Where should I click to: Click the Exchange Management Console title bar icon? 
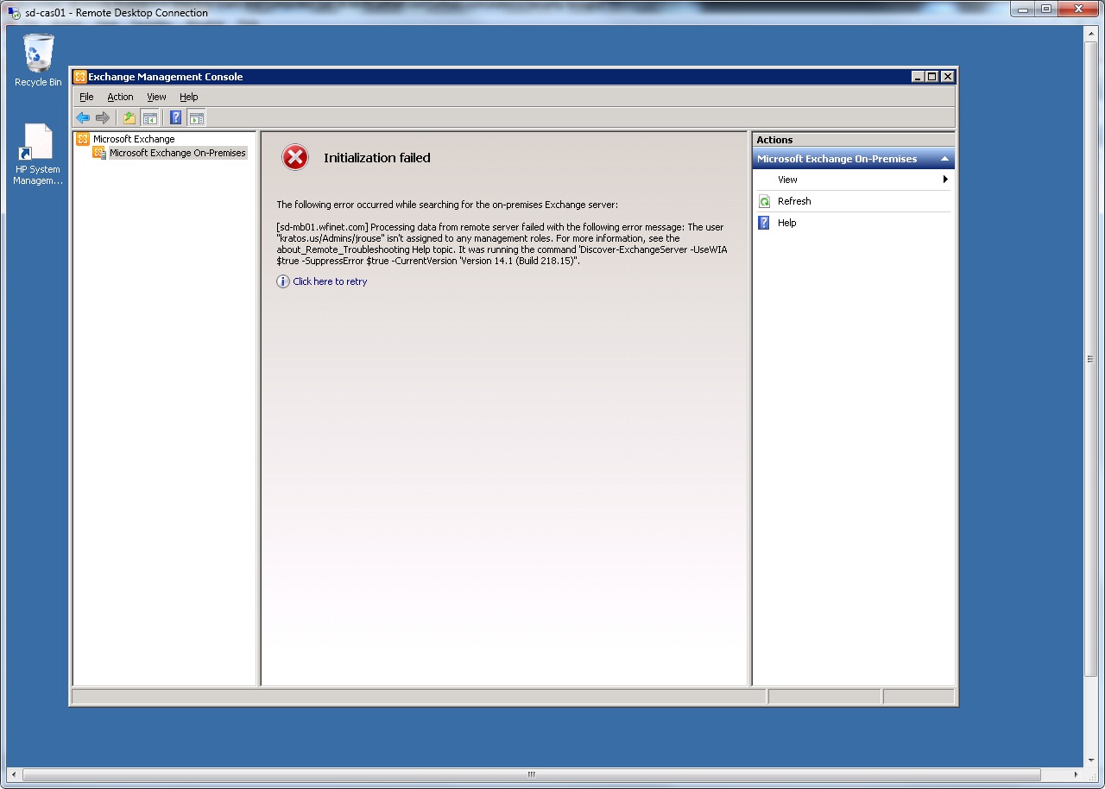80,77
